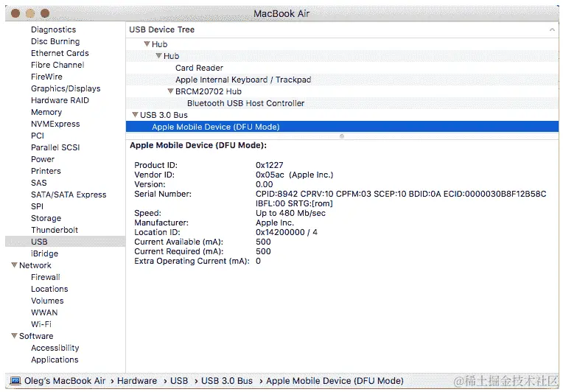Open Storage in the sidebar
563x392 pixels.
click(46, 218)
